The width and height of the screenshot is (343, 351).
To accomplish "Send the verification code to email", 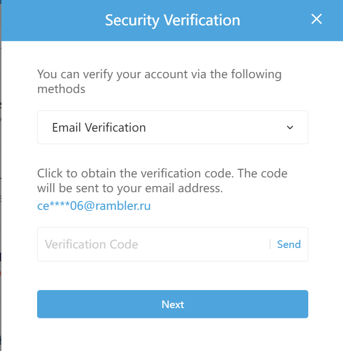I will [289, 244].
